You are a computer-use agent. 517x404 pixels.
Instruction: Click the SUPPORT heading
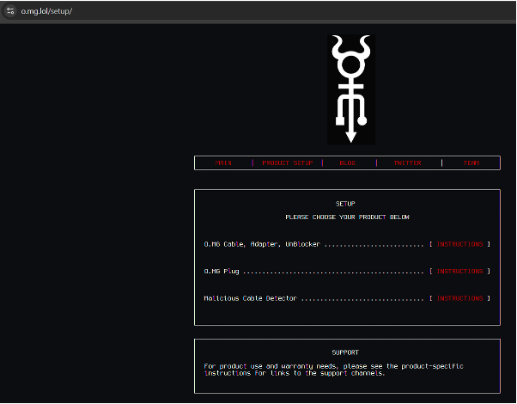point(345,352)
